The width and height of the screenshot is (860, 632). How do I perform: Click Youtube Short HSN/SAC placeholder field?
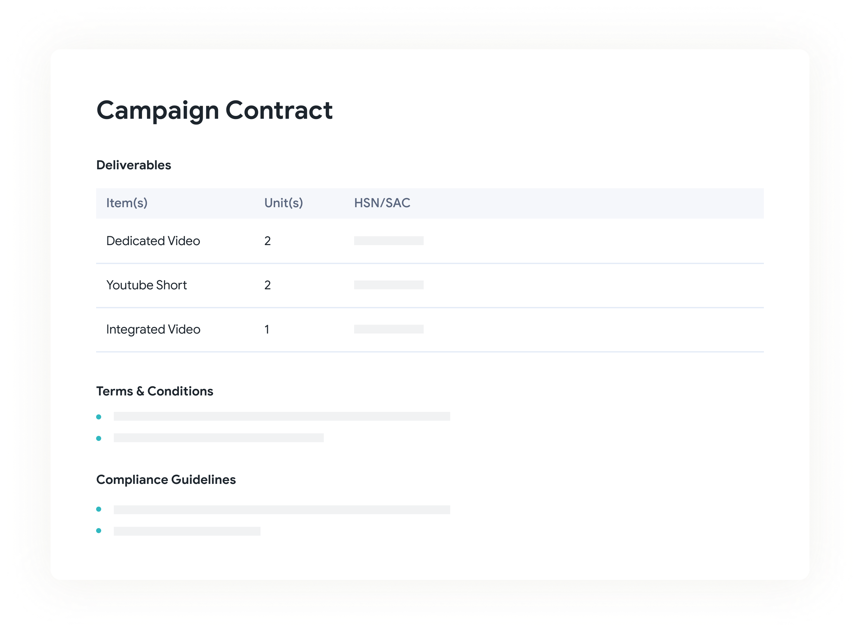tap(389, 285)
